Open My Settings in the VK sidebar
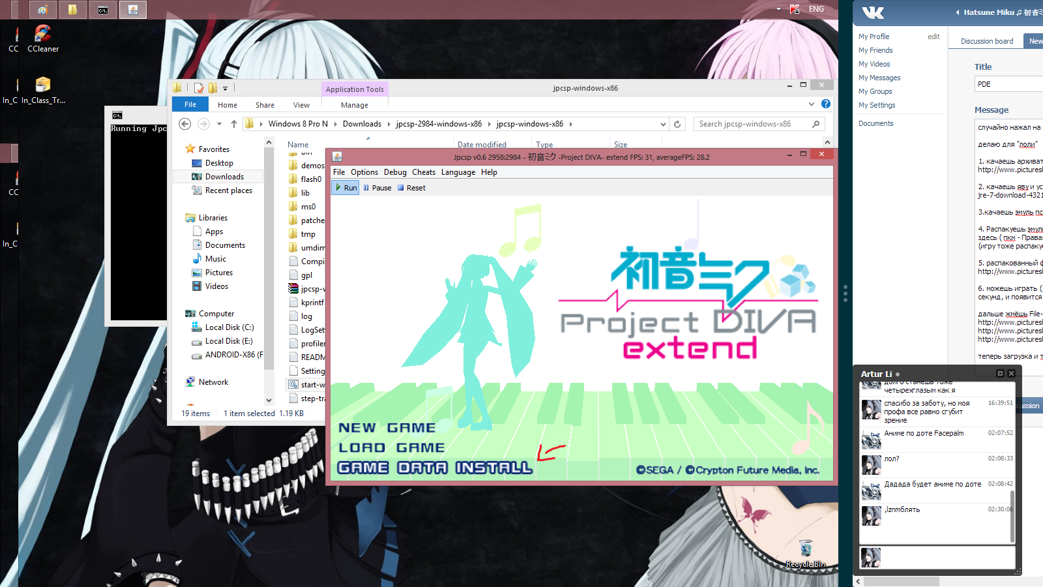 click(x=877, y=105)
